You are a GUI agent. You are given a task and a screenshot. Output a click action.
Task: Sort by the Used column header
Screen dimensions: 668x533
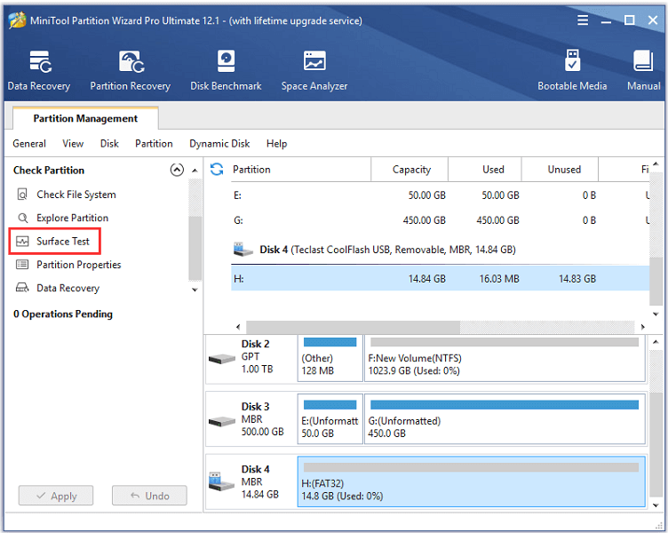485,170
